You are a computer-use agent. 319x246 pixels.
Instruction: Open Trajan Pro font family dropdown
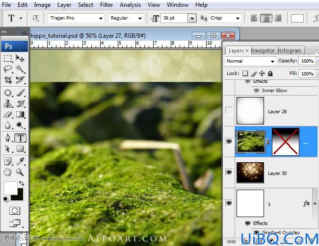tap(101, 18)
